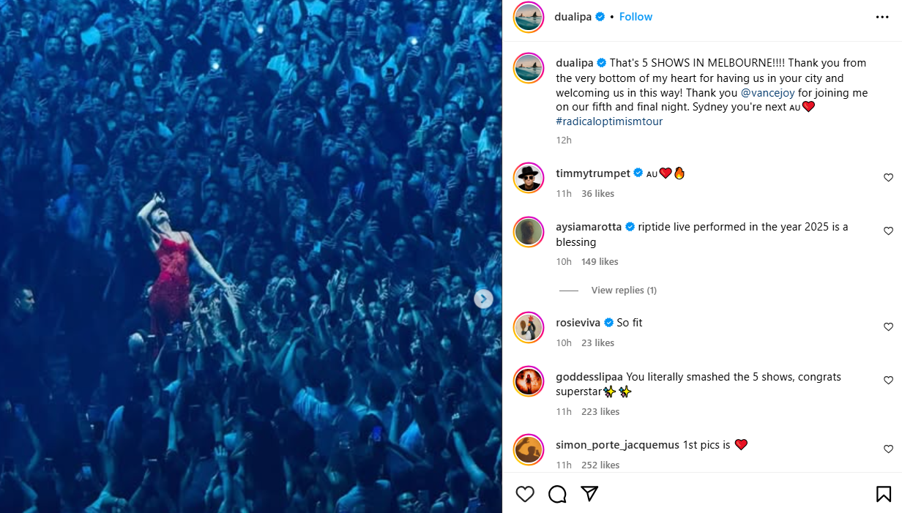
Task: Like rosieviva's 'So fit' comment
Action: click(888, 327)
